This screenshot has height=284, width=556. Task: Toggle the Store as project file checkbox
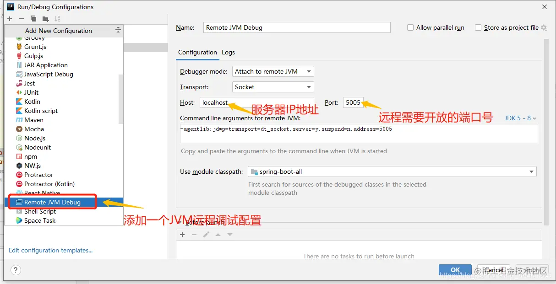pyautogui.click(x=478, y=27)
